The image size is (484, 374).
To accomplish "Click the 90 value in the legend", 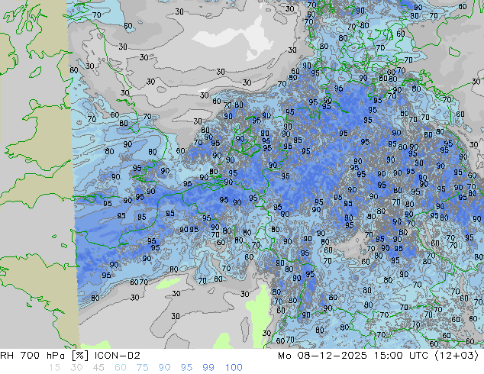I will point(164,368).
